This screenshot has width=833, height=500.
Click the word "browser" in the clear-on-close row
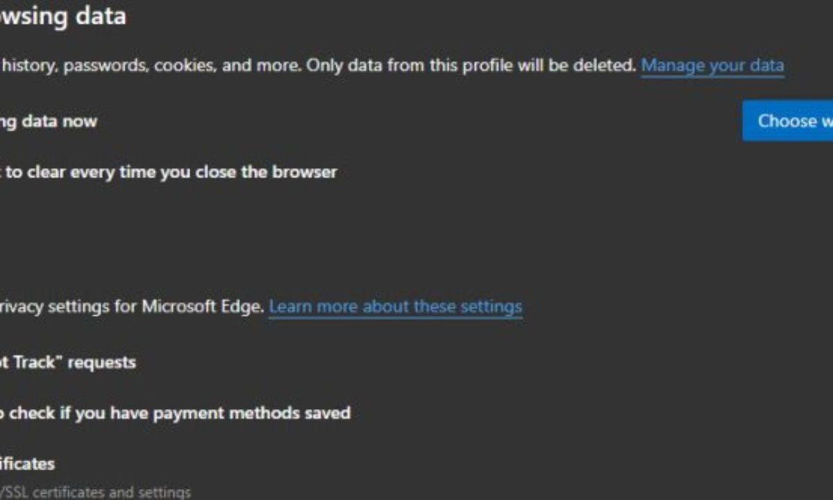point(305,172)
